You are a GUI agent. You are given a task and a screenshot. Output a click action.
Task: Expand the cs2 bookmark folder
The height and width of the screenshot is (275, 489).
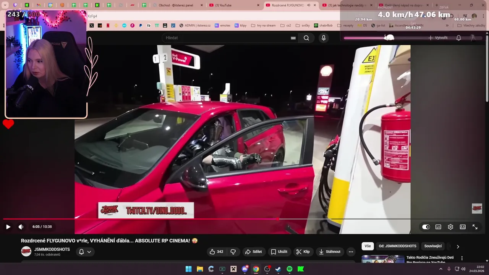point(285,26)
